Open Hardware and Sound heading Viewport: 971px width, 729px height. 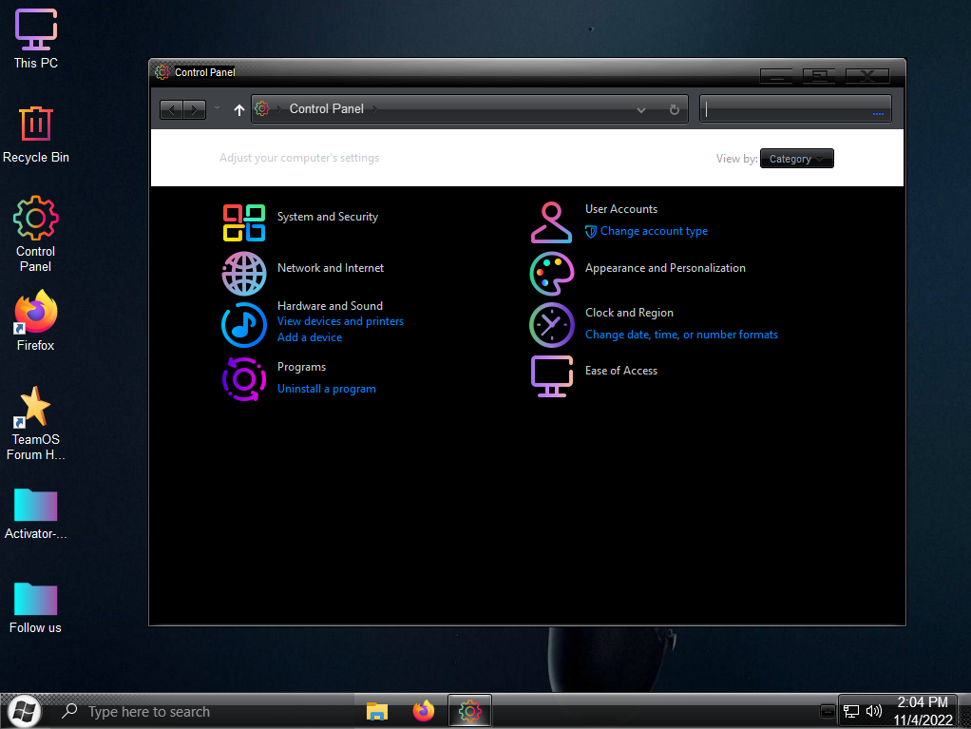click(x=330, y=306)
